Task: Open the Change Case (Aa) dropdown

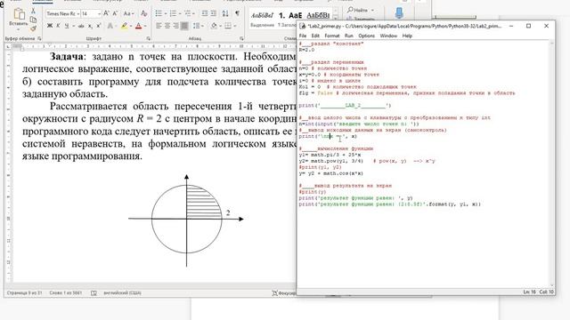Action: pyautogui.click(x=128, y=14)
